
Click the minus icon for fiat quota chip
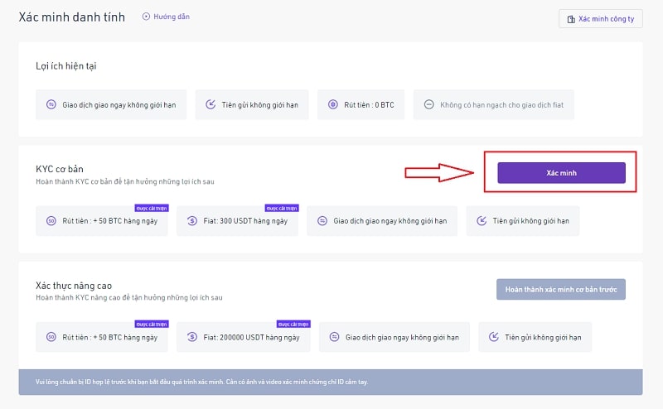coord(428,105)
